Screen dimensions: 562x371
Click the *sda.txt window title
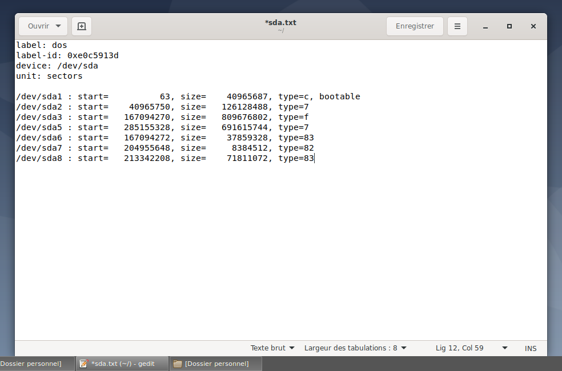point(280,23)
